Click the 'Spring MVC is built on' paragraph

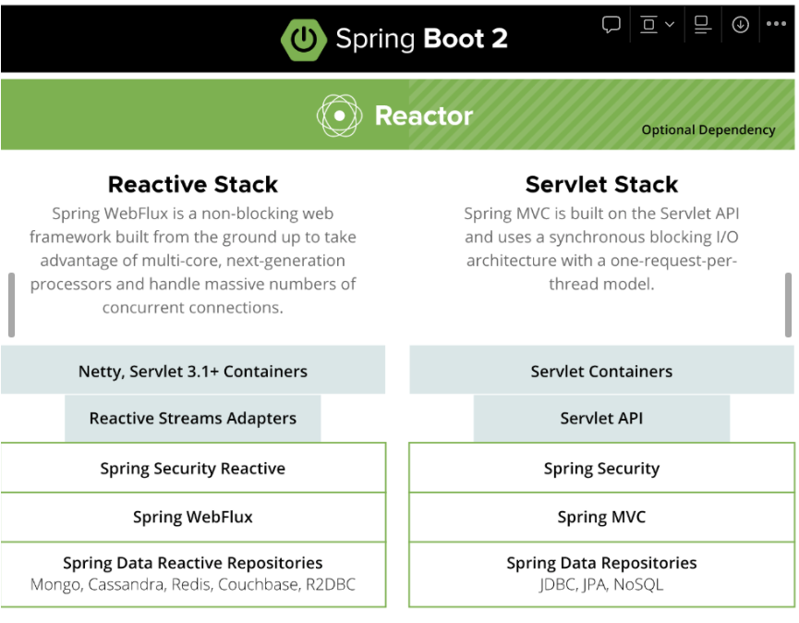pos(602,249)
